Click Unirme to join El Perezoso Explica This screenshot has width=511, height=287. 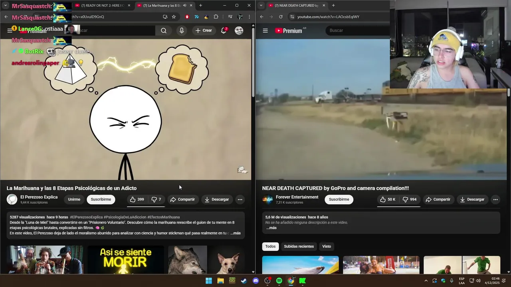74,199
